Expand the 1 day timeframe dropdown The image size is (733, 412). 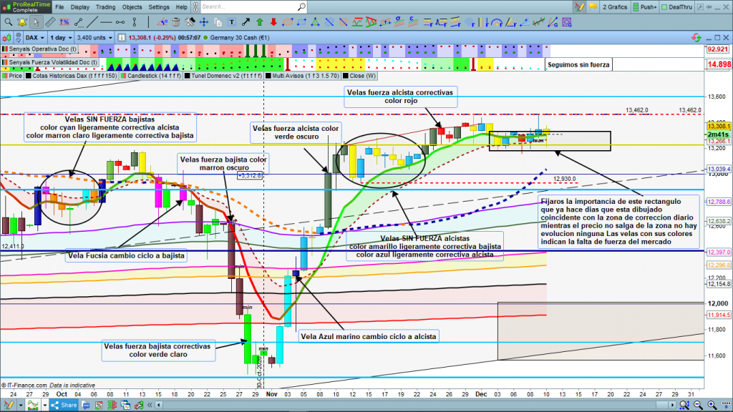coord(61,36)
